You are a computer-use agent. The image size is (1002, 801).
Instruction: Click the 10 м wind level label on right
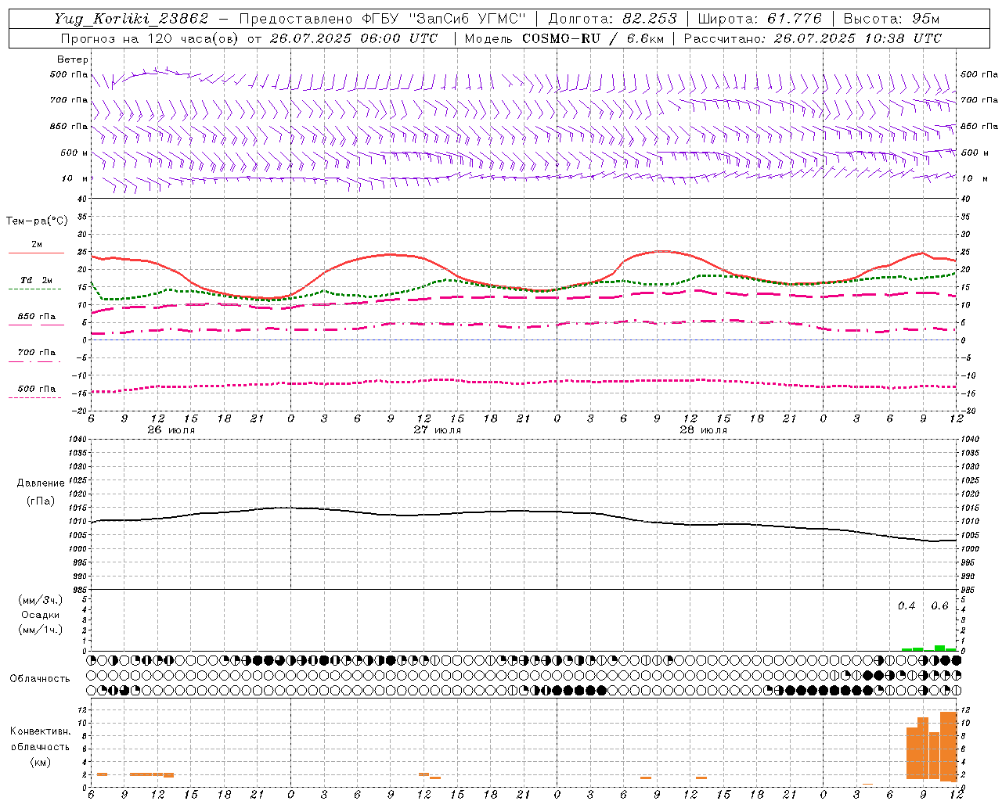click(973, 178)
